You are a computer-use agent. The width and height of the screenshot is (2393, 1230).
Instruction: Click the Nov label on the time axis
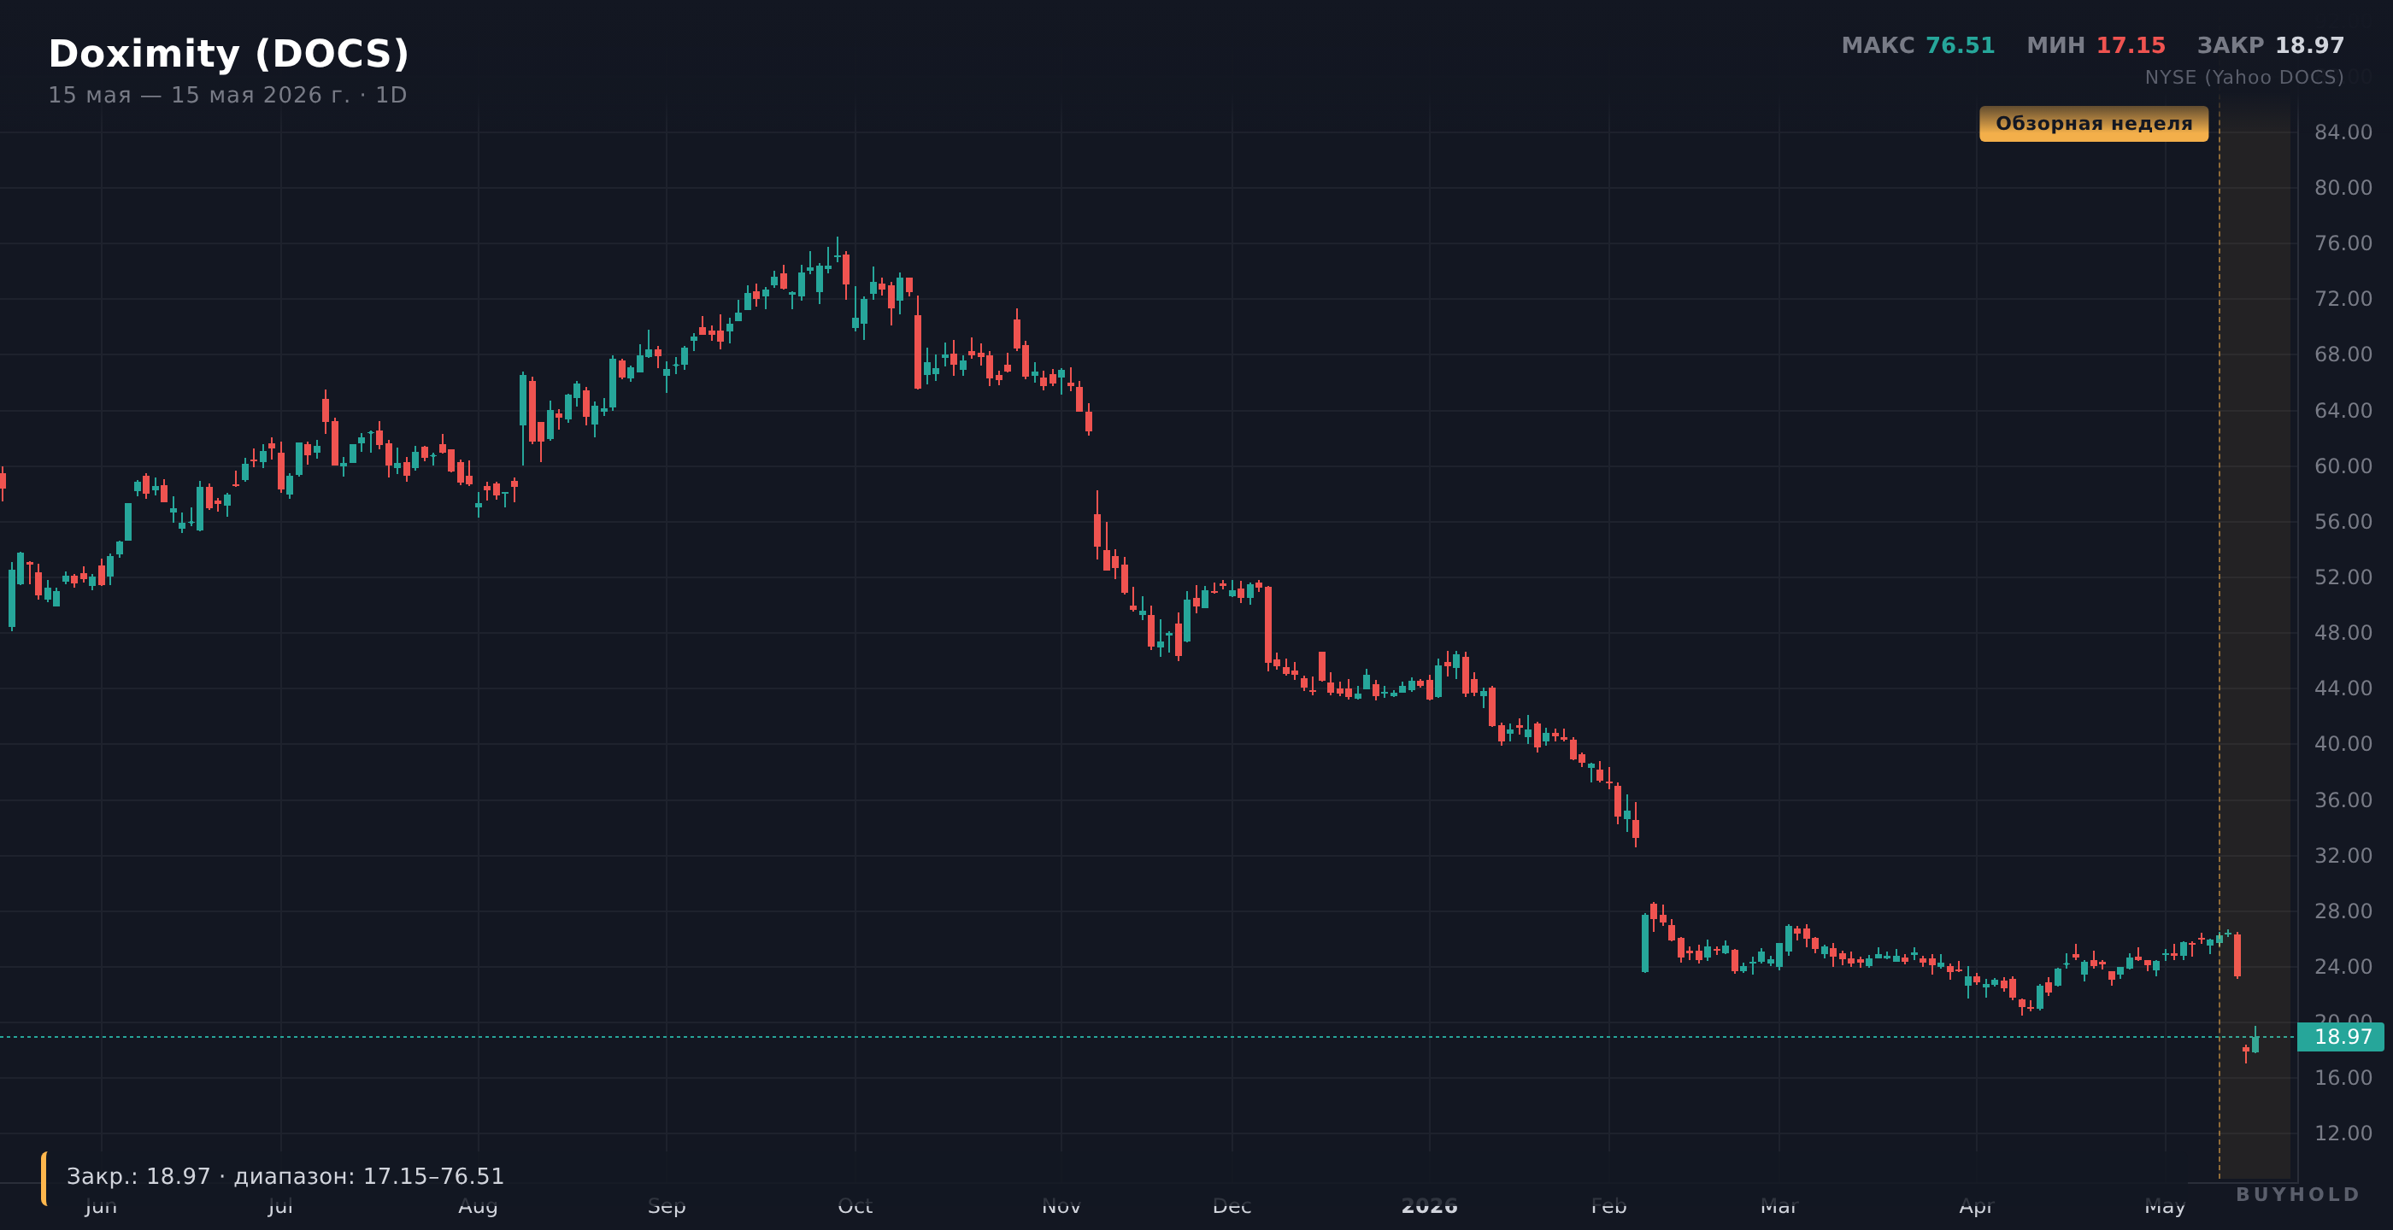tap(1061, 1206)
